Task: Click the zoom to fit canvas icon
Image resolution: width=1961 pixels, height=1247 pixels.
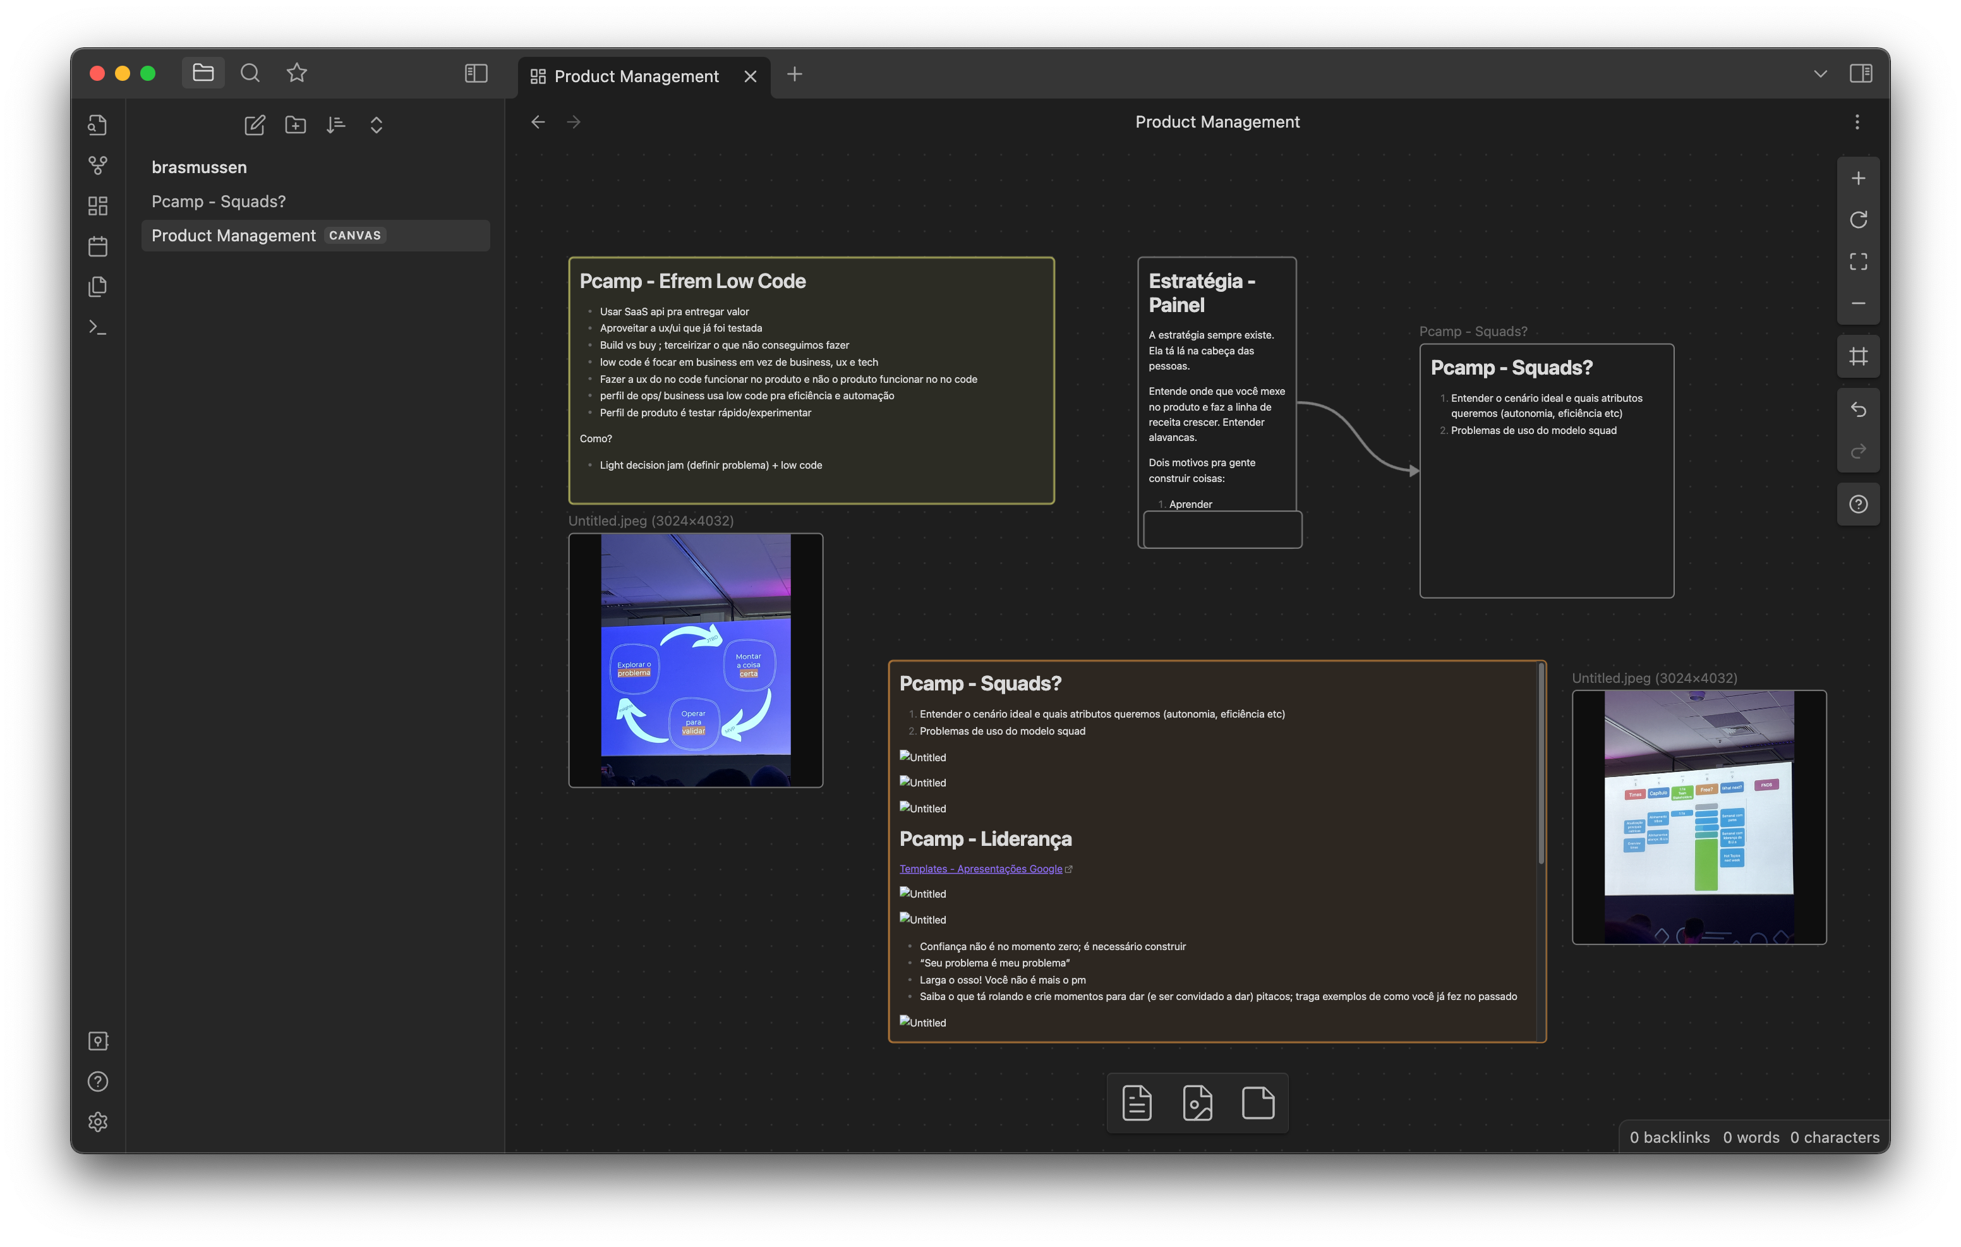Action: pos(1857,262)
